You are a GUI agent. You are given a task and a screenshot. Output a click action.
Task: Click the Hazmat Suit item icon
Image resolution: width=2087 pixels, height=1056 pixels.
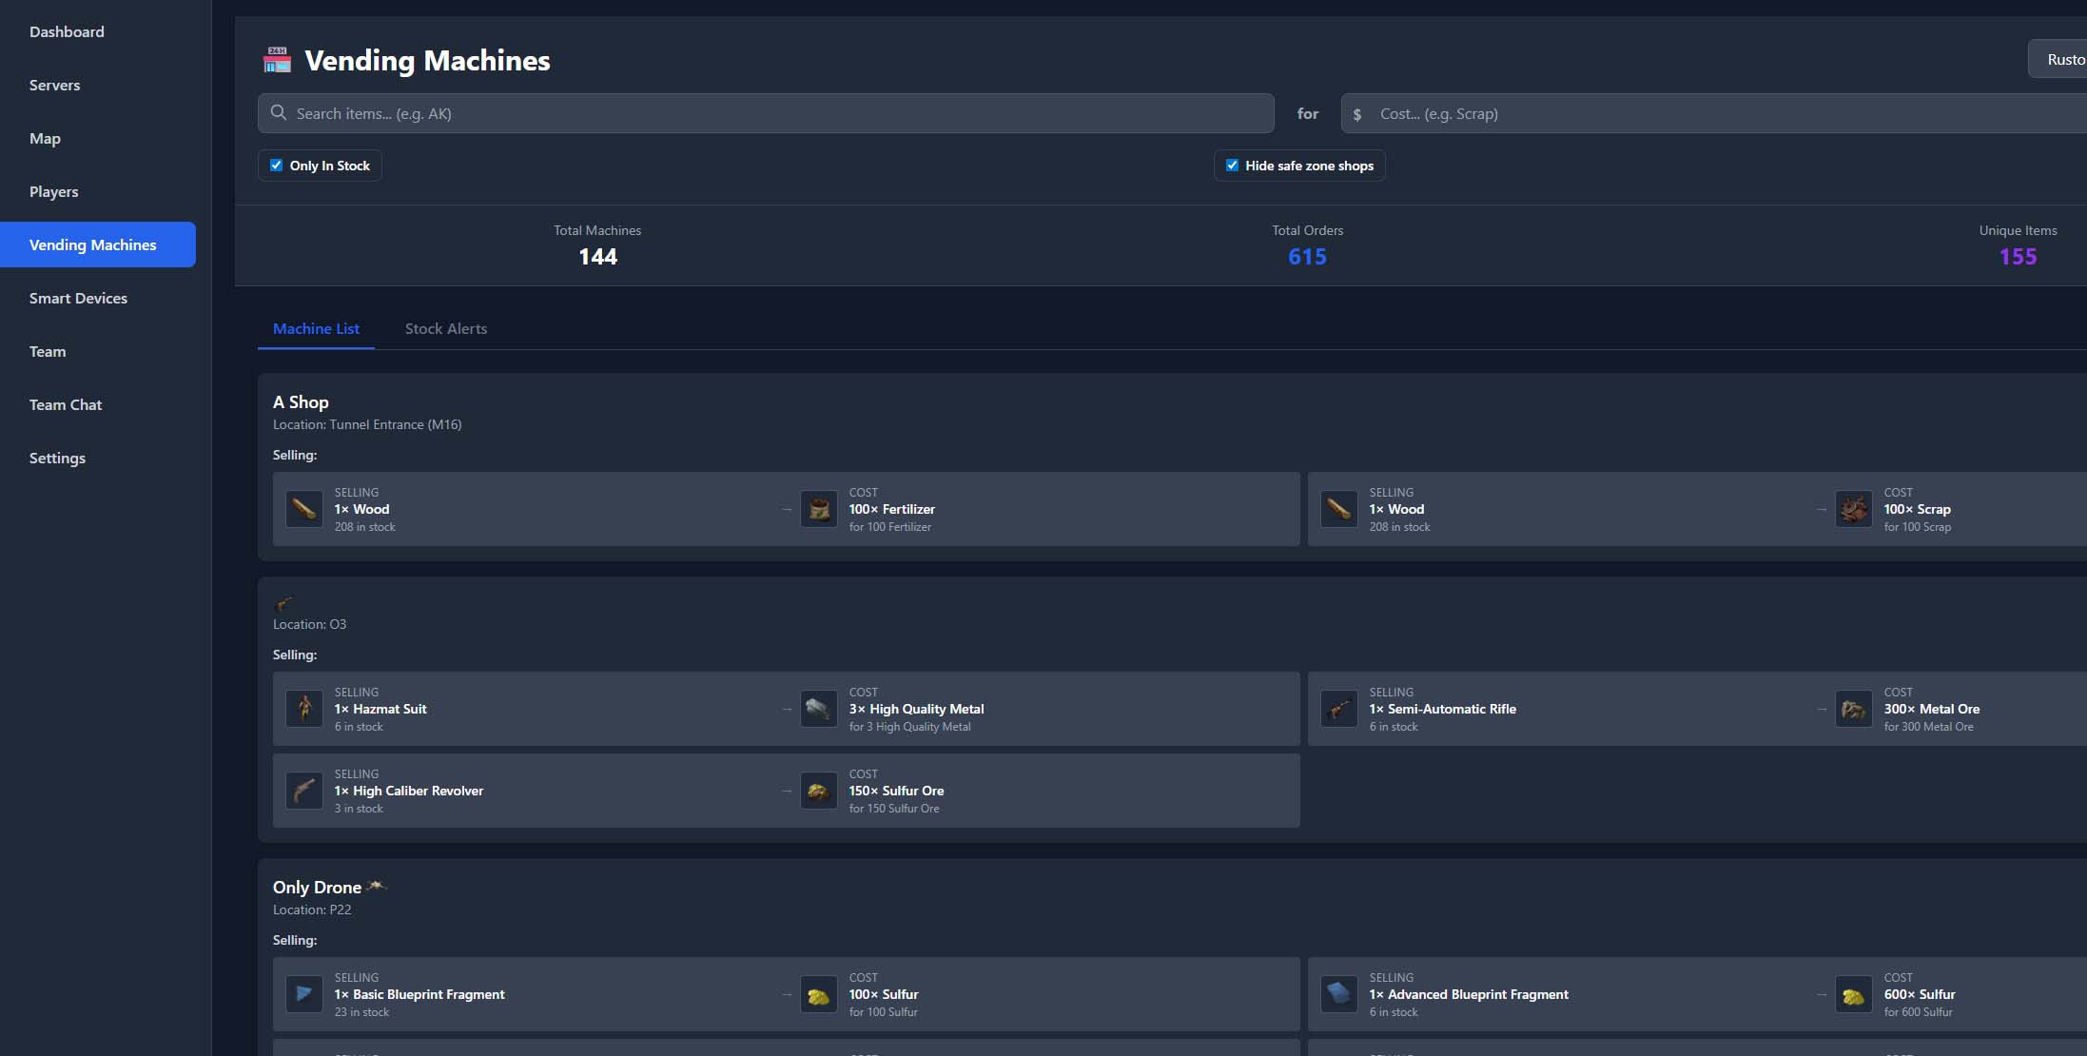pyautogui.click(x=304, y=709)
